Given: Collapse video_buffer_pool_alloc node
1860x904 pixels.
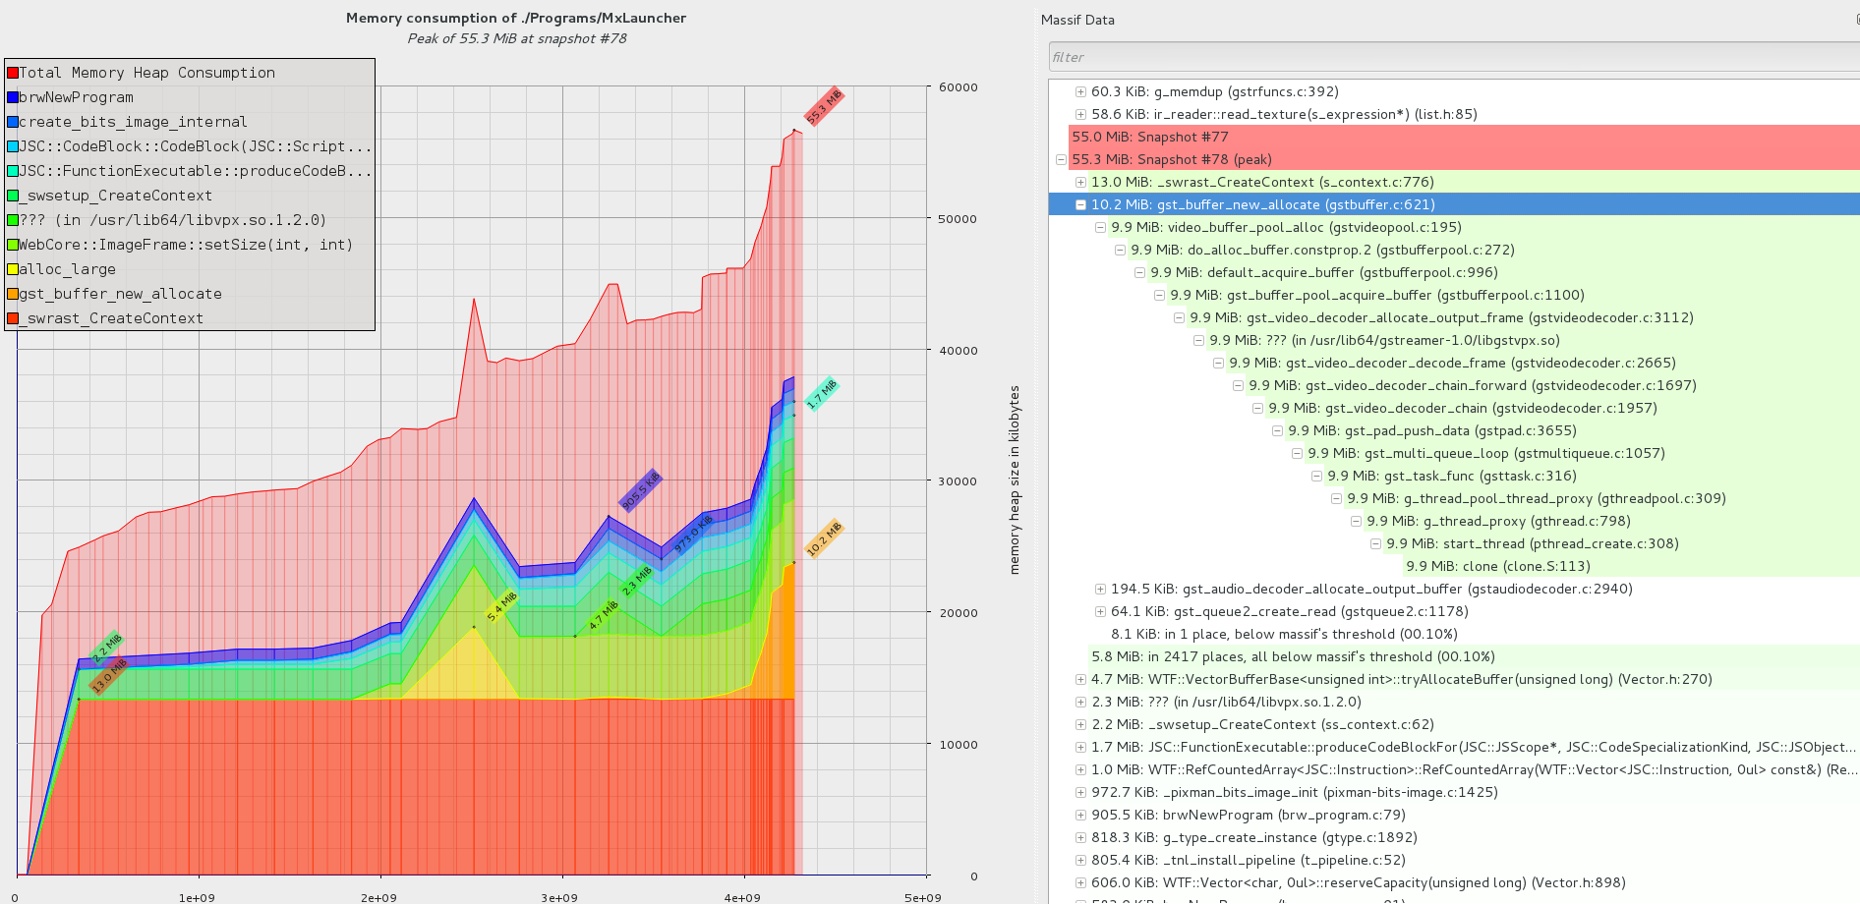Looking at the screenshot, I should [1100, 227].
